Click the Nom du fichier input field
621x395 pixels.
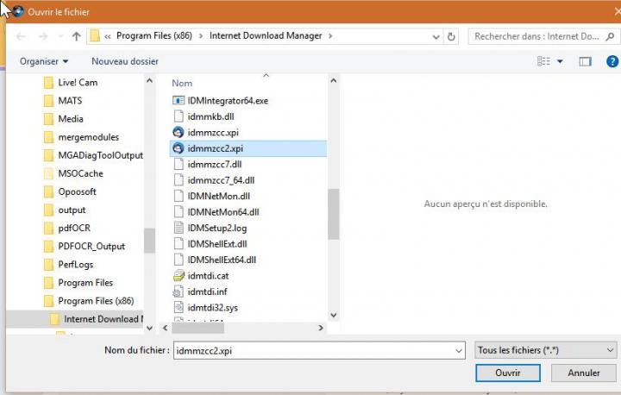point(319,351)
